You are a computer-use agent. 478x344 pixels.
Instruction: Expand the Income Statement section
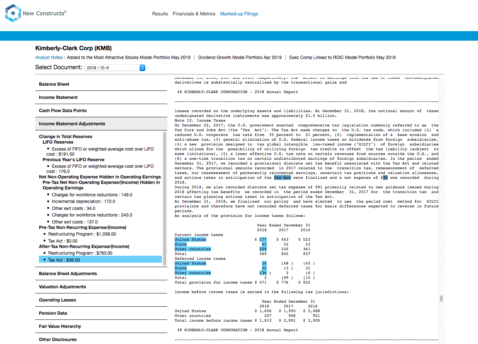click(101, 97)
